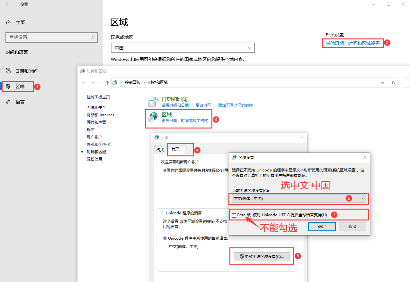Enable the Beta Unicode UTF-8 checkbox
Image resolution: width=410 pixels, height=282 pixels.
[234, 215]
